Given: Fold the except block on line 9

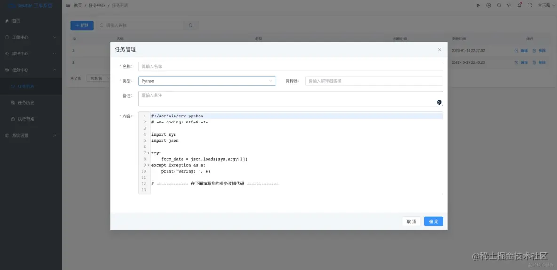Looking at the screenshot, I should pyautogui.click(x=148, y=165).
